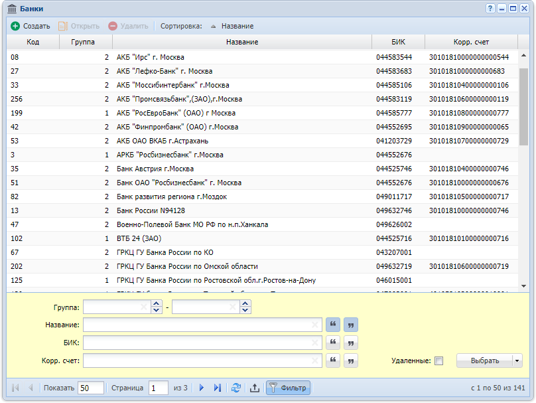Image resolution: width=536 pixels, height=403 pixels.
Task: Sort by the БИК column header
Action: point(398,42)
